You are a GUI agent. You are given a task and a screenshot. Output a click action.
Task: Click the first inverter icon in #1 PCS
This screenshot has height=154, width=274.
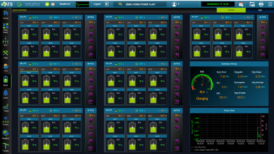coord(263,27)
